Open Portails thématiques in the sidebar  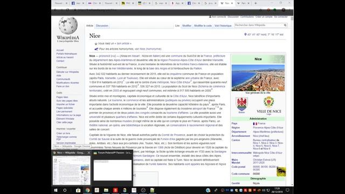[67, 54]
